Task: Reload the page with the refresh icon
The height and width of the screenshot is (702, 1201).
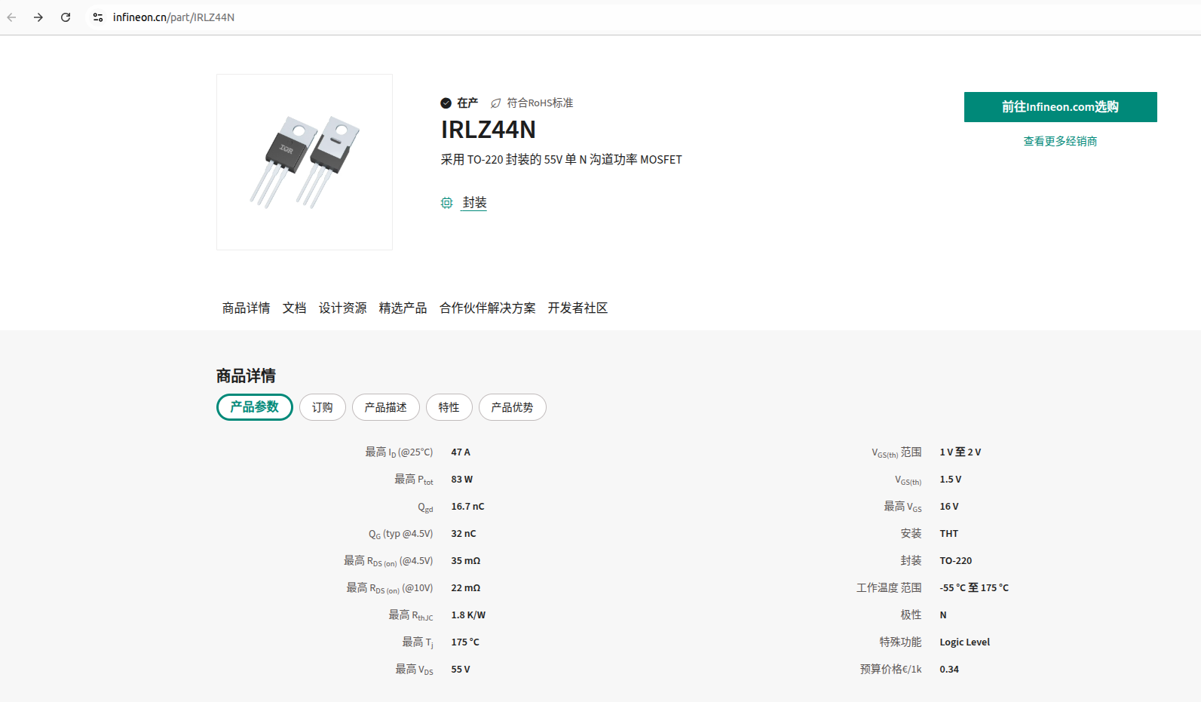Action: pos(66,17)
